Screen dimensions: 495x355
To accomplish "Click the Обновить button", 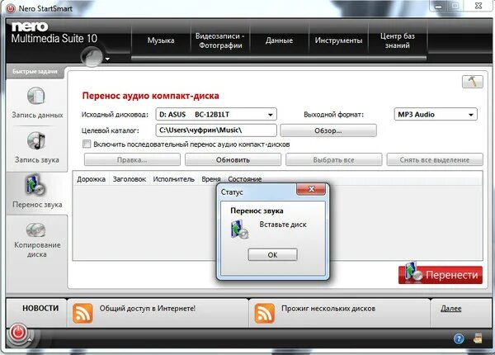I will click(x=233, y=160).
